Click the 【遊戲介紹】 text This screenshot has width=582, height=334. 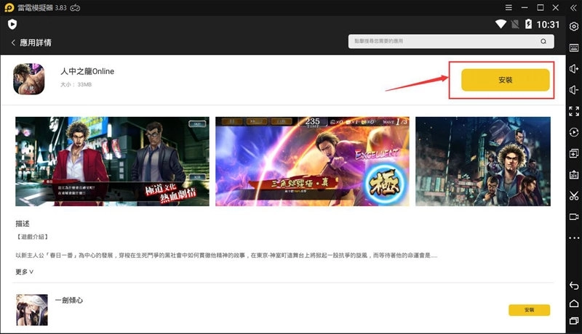tap(33, 237)
